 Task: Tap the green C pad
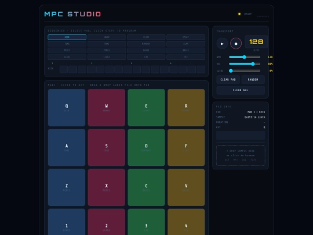[146, 187]
